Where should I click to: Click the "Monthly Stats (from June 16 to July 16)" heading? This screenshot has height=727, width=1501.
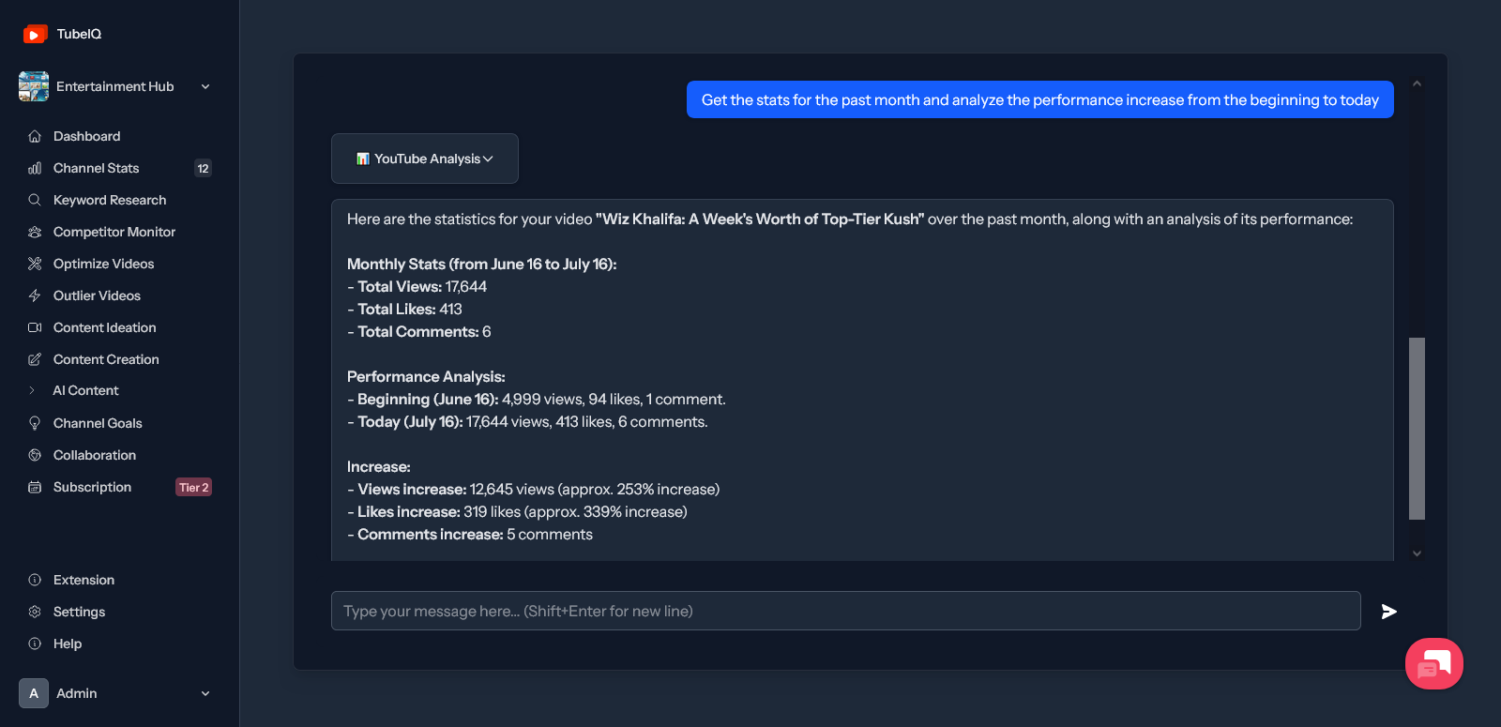pyautogui.click(x=481, y=265)
